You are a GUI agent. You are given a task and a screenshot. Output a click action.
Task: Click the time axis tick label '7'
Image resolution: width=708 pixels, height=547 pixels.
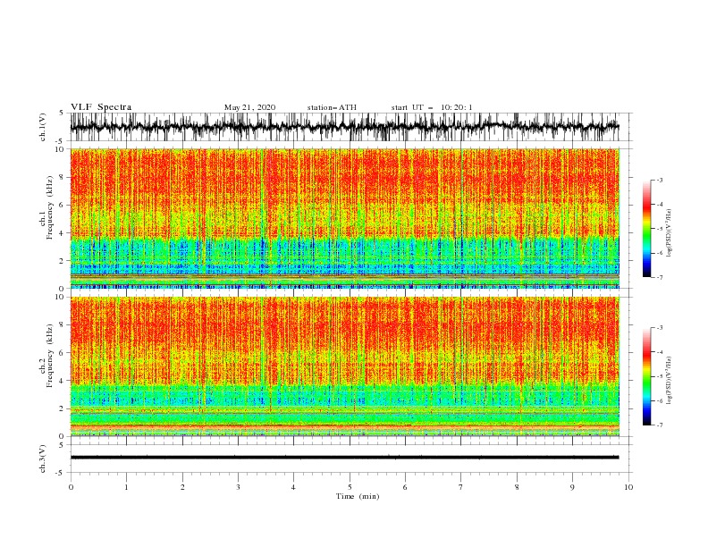pos(461,487)
